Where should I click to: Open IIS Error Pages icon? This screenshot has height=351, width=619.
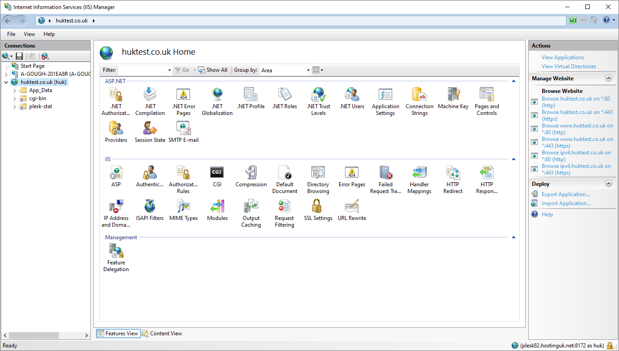click(x=352, y=176)
